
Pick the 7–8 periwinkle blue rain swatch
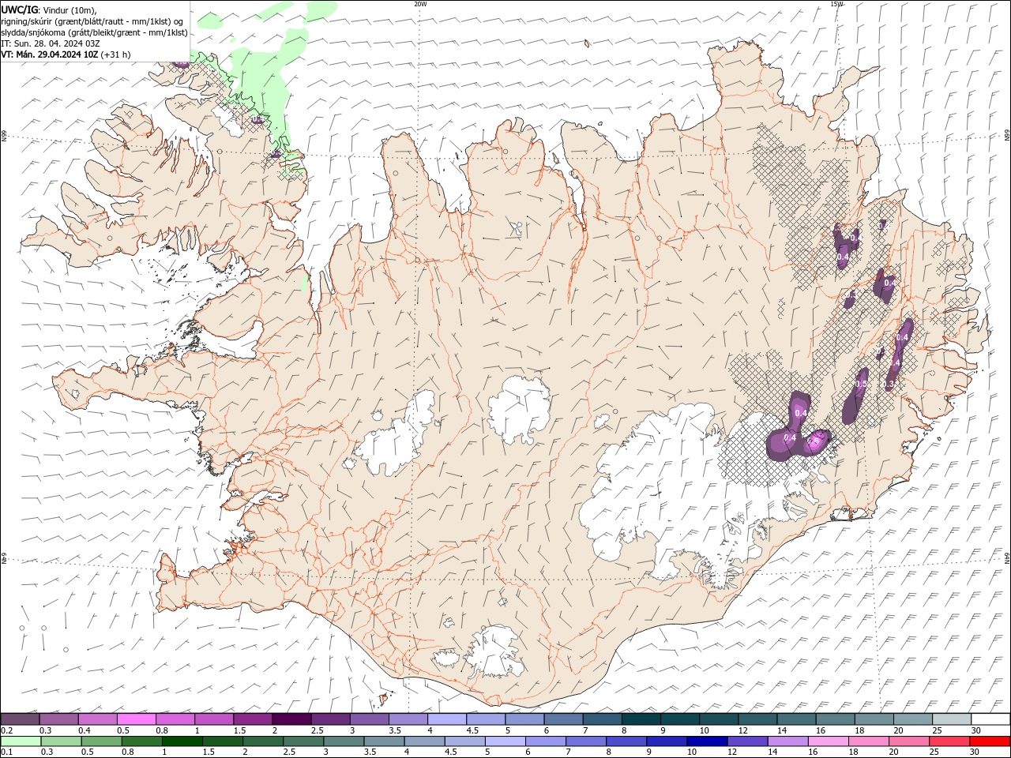(585, 741)
